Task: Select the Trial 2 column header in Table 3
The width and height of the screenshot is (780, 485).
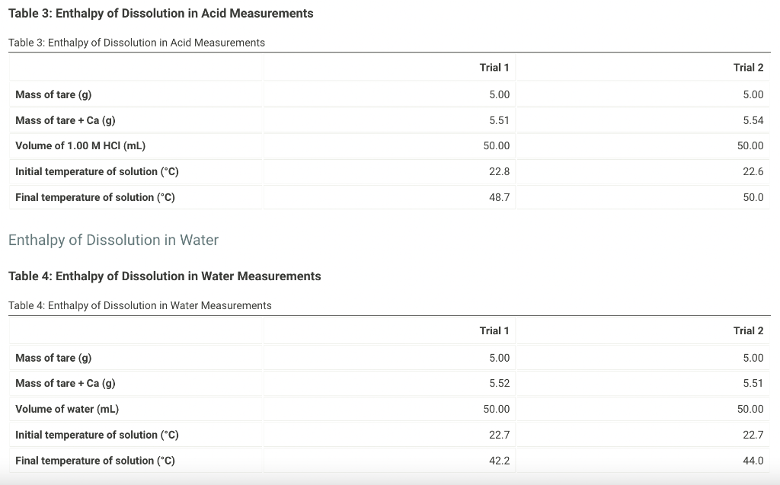Action: click(749, 67)
